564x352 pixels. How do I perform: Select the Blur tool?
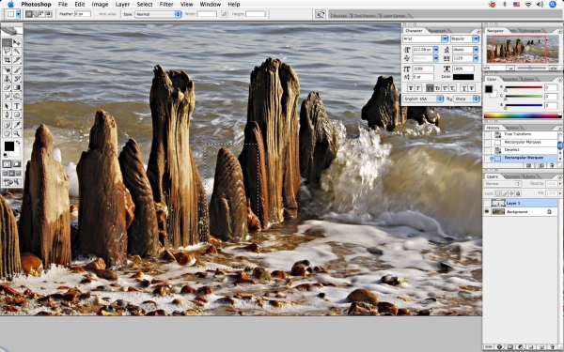click(7, 97)
